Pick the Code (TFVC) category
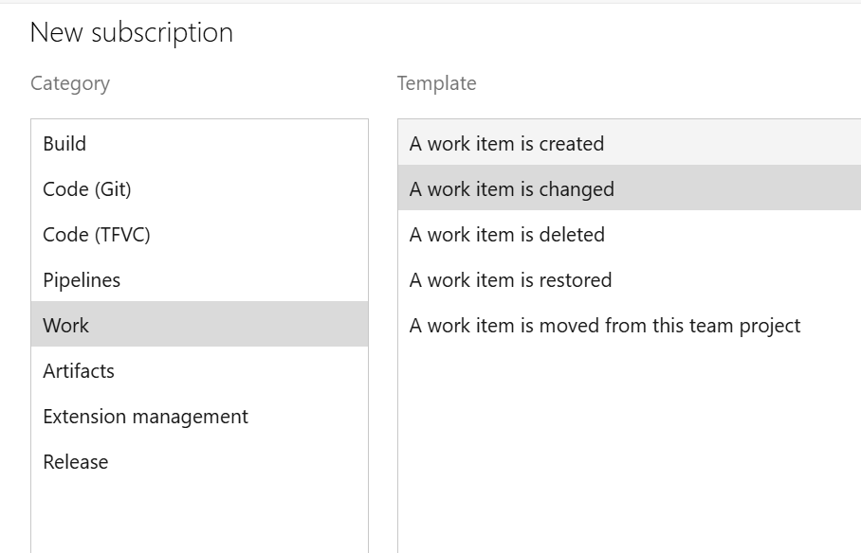Image resolution: width=861 pixels, height=553 pixels. [97, 235]
